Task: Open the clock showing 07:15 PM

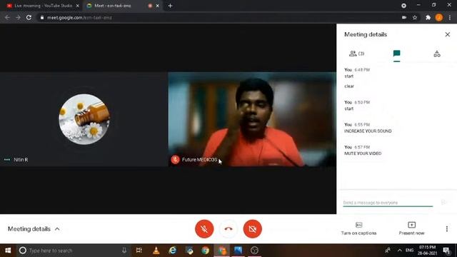Action: pos(427,251)
